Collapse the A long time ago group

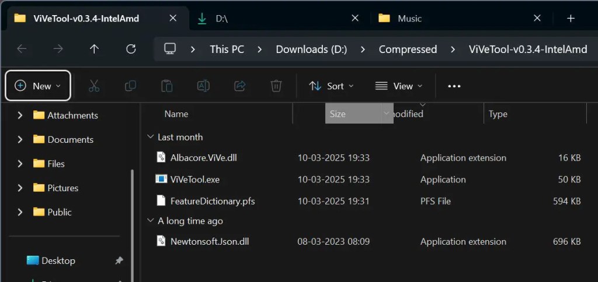[151, 221]
